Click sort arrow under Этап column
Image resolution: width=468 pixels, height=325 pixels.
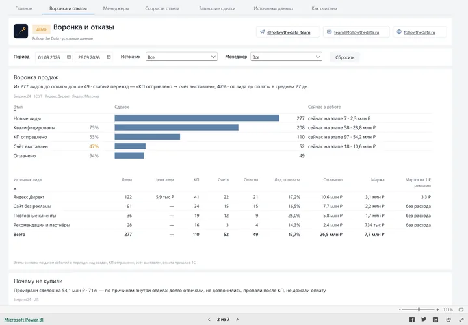[15, 110]
